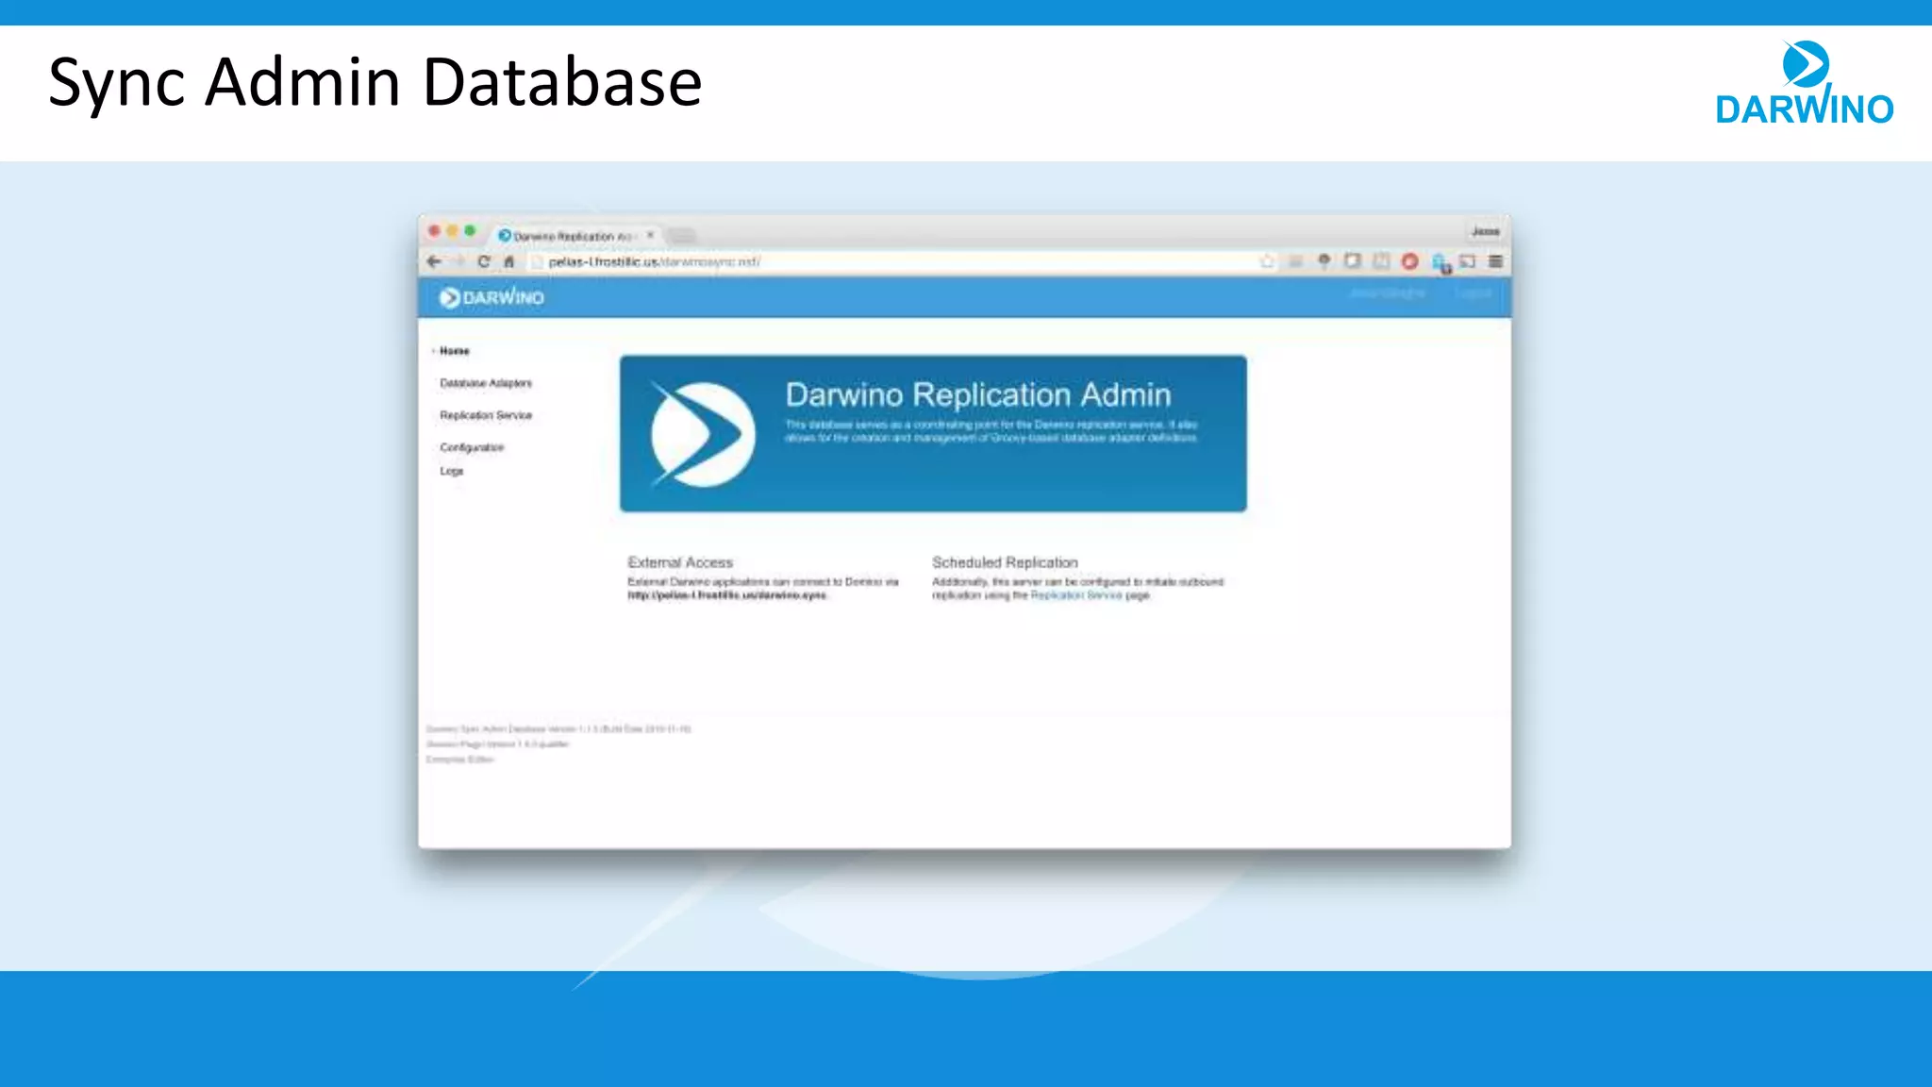Image resolution: width=1932 pixels, height=1087 pixels.
Task: Go to the browser home icon
Action: (509, 261)
